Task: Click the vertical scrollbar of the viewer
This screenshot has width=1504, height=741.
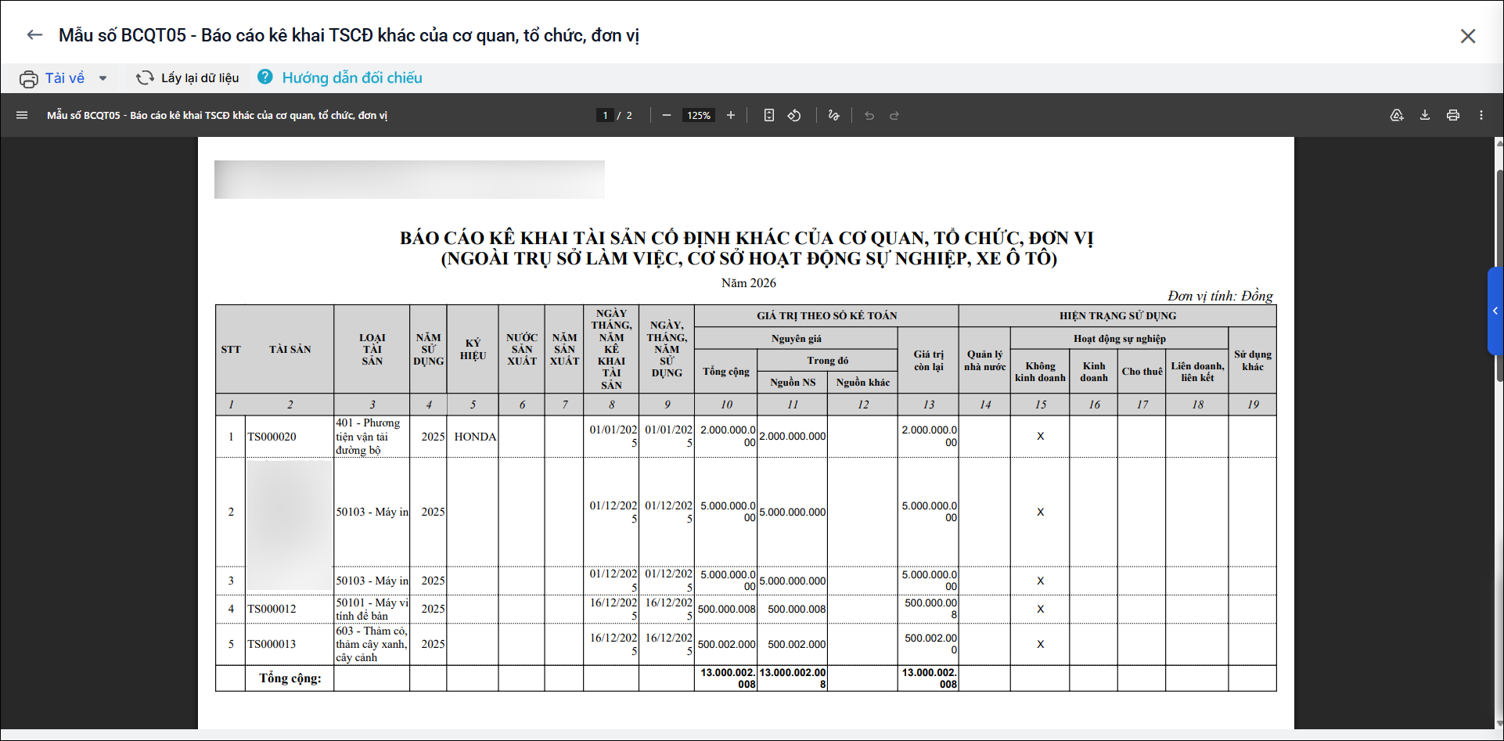Action: 1499,275
